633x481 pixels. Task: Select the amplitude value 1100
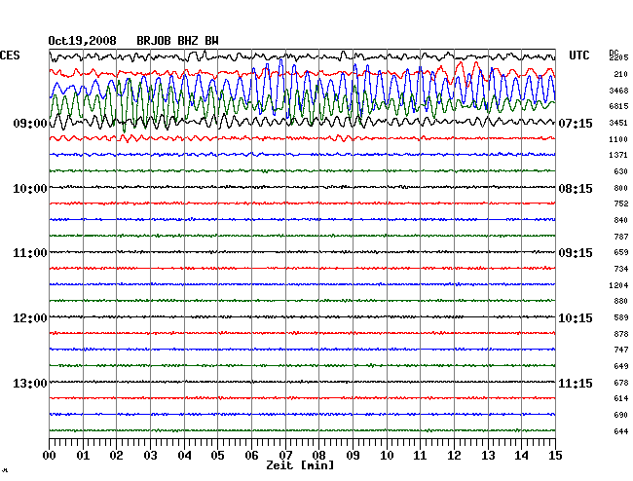click(618, 139)
